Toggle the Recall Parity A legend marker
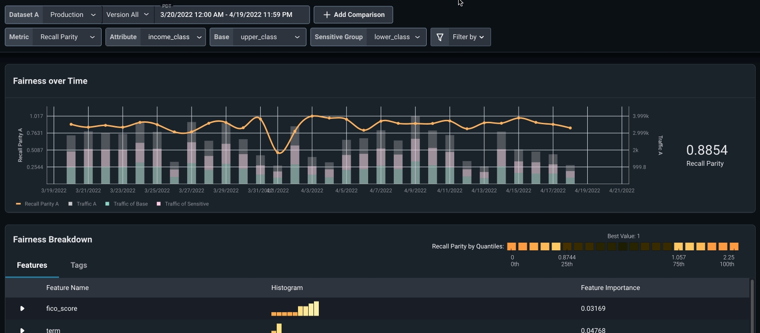760x333 pixels. 18,204
